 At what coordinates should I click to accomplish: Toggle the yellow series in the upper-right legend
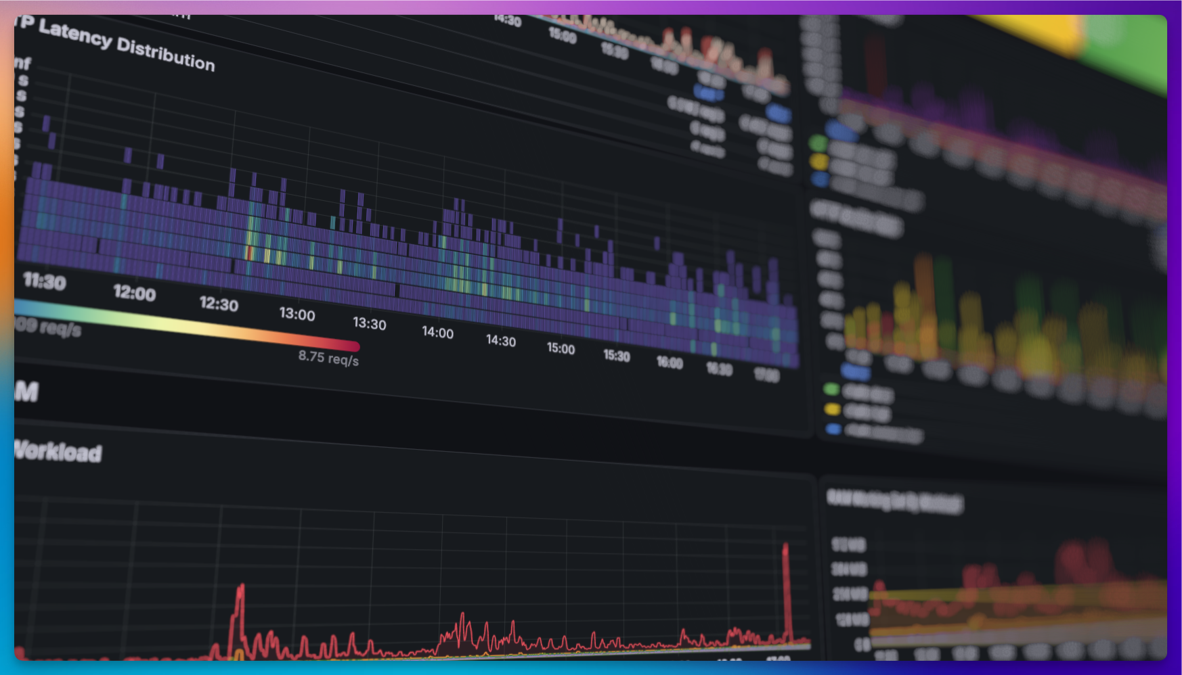coord(819,162)
